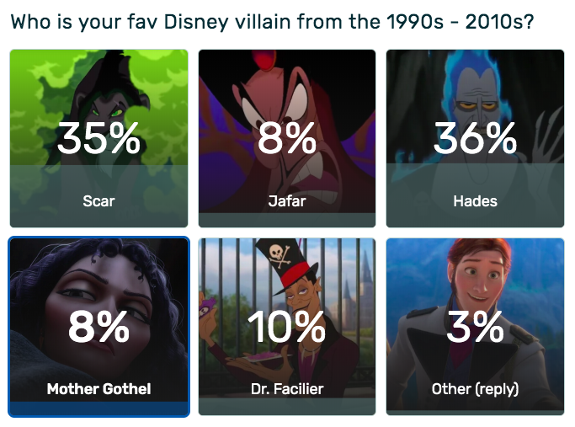Image resolution: width=575 pixels, height=427 pixels.
Task: Select the Scar poll option card
Action: point(98,138)
